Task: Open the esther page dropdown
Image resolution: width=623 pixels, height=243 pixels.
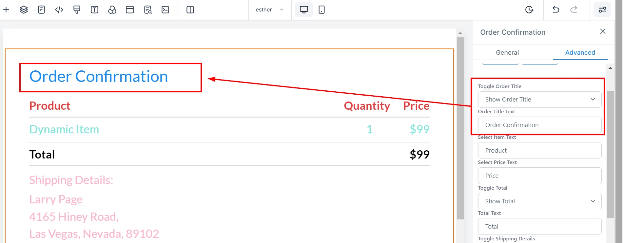Action: [269, 10]
